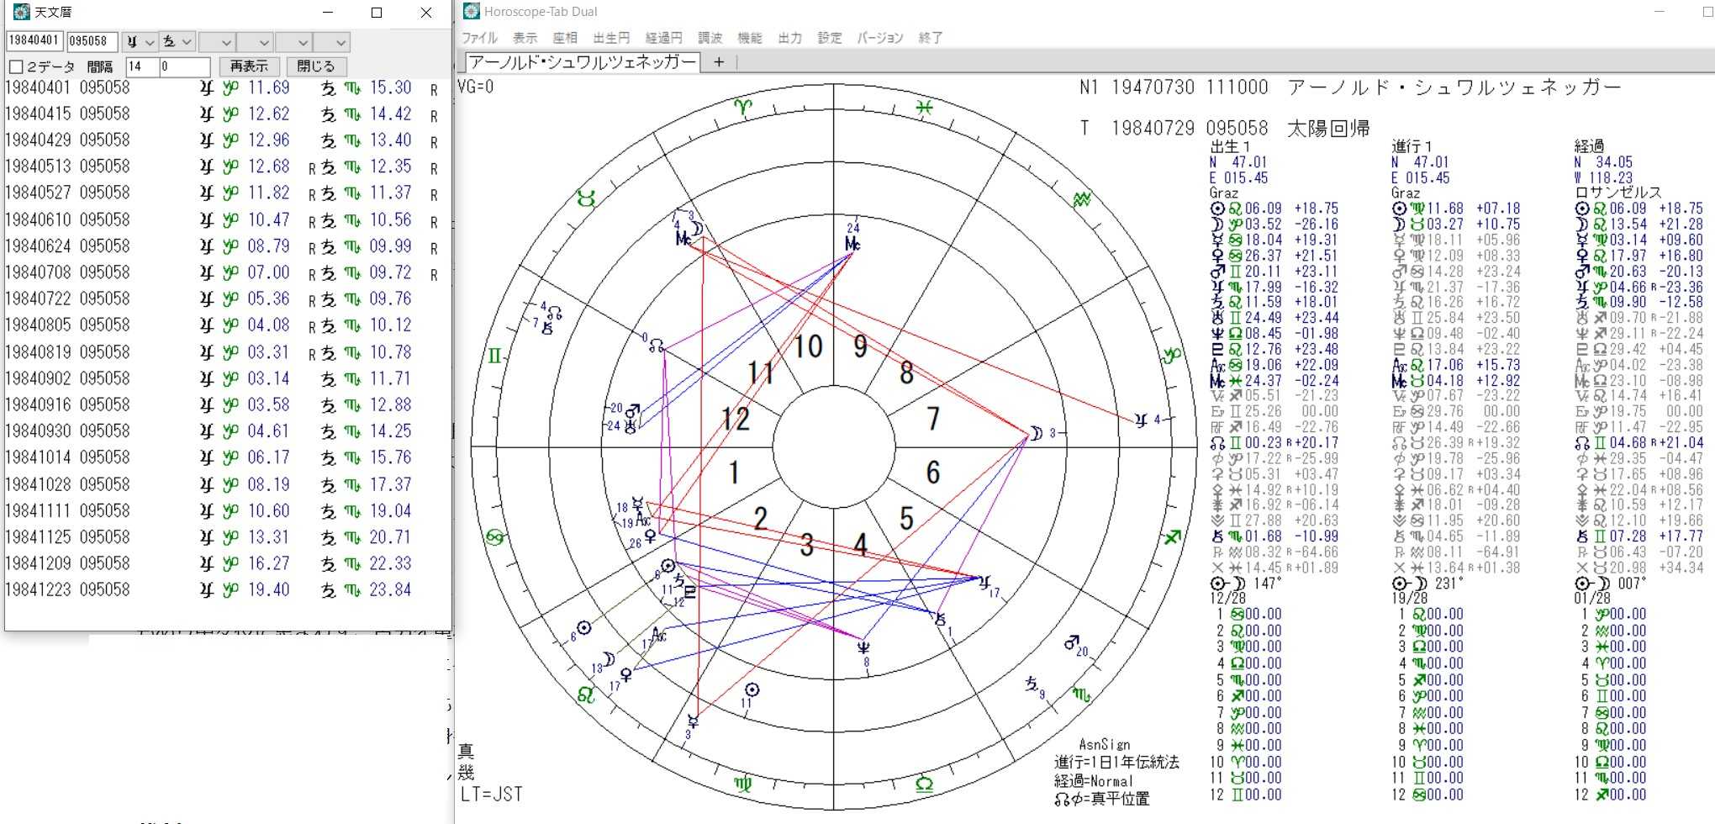
Task: Add a new tab with the plus button
Action: [719, 62]
